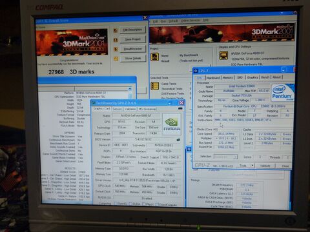Click the Save Project floppy icon
The width and height of the screenshot is (310, 232).
click(116, 40)
